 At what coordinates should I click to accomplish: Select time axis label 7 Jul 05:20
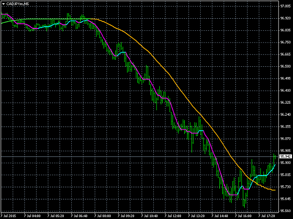(55, 216)
